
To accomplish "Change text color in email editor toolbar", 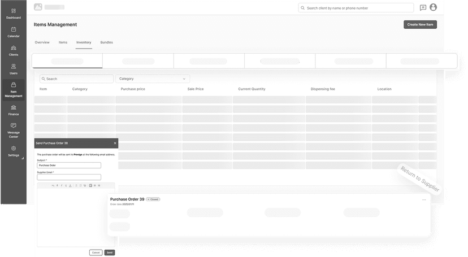I will (71, 185).
